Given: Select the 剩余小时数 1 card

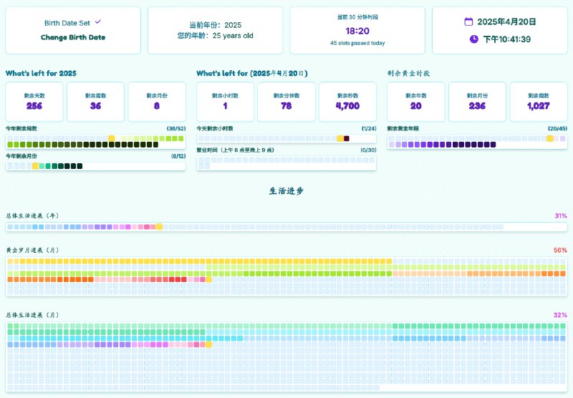Looking at the screenshot, I should coord(225,101).
